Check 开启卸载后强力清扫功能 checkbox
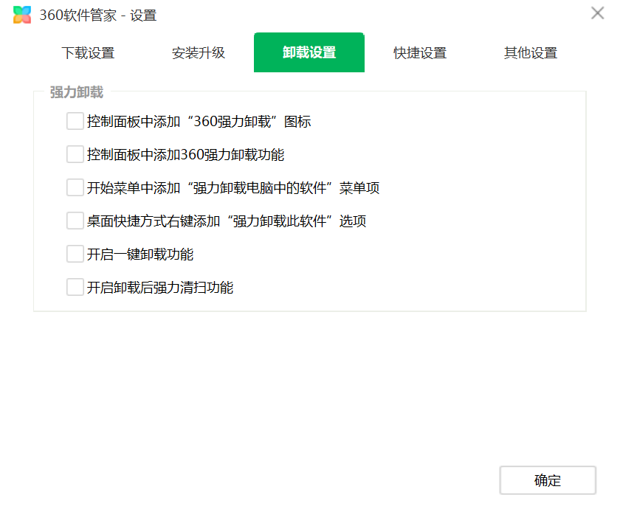 tap(75, 287)
